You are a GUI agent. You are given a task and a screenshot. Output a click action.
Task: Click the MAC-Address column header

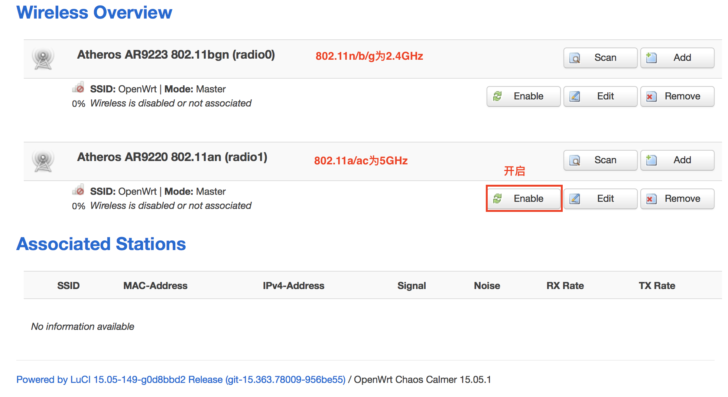tap(155, 286)
